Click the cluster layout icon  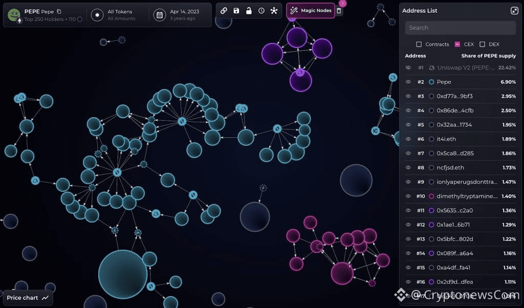coord(274,11)
